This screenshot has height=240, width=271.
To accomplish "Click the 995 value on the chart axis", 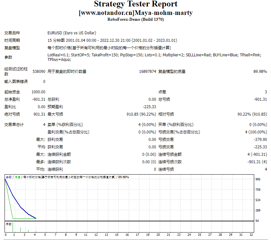I will click(x=258, y=179).
